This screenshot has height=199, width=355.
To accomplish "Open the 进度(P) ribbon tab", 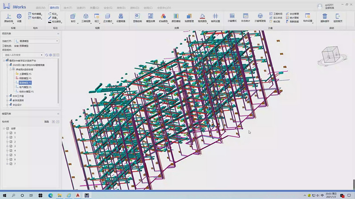I will tap(80, 8).
